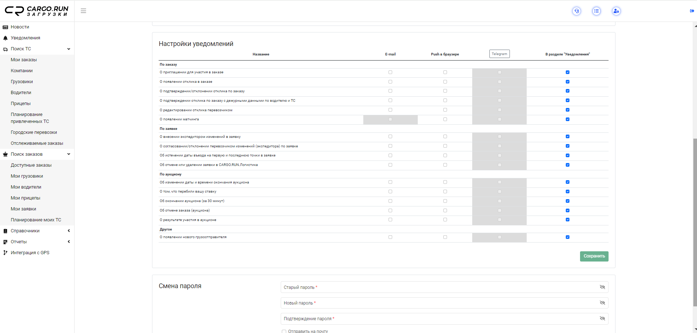Image resolution: width=697 pixels, height=333 pixels.
Task: Click the Настройки уведомлений heading
Action: (196, 44)
